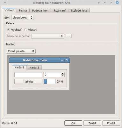The width and height of the screenshot is (122, 128).
Task: Decrease spinbox value with down arrow
Action: pyautogui.click(x=63, y=76)
